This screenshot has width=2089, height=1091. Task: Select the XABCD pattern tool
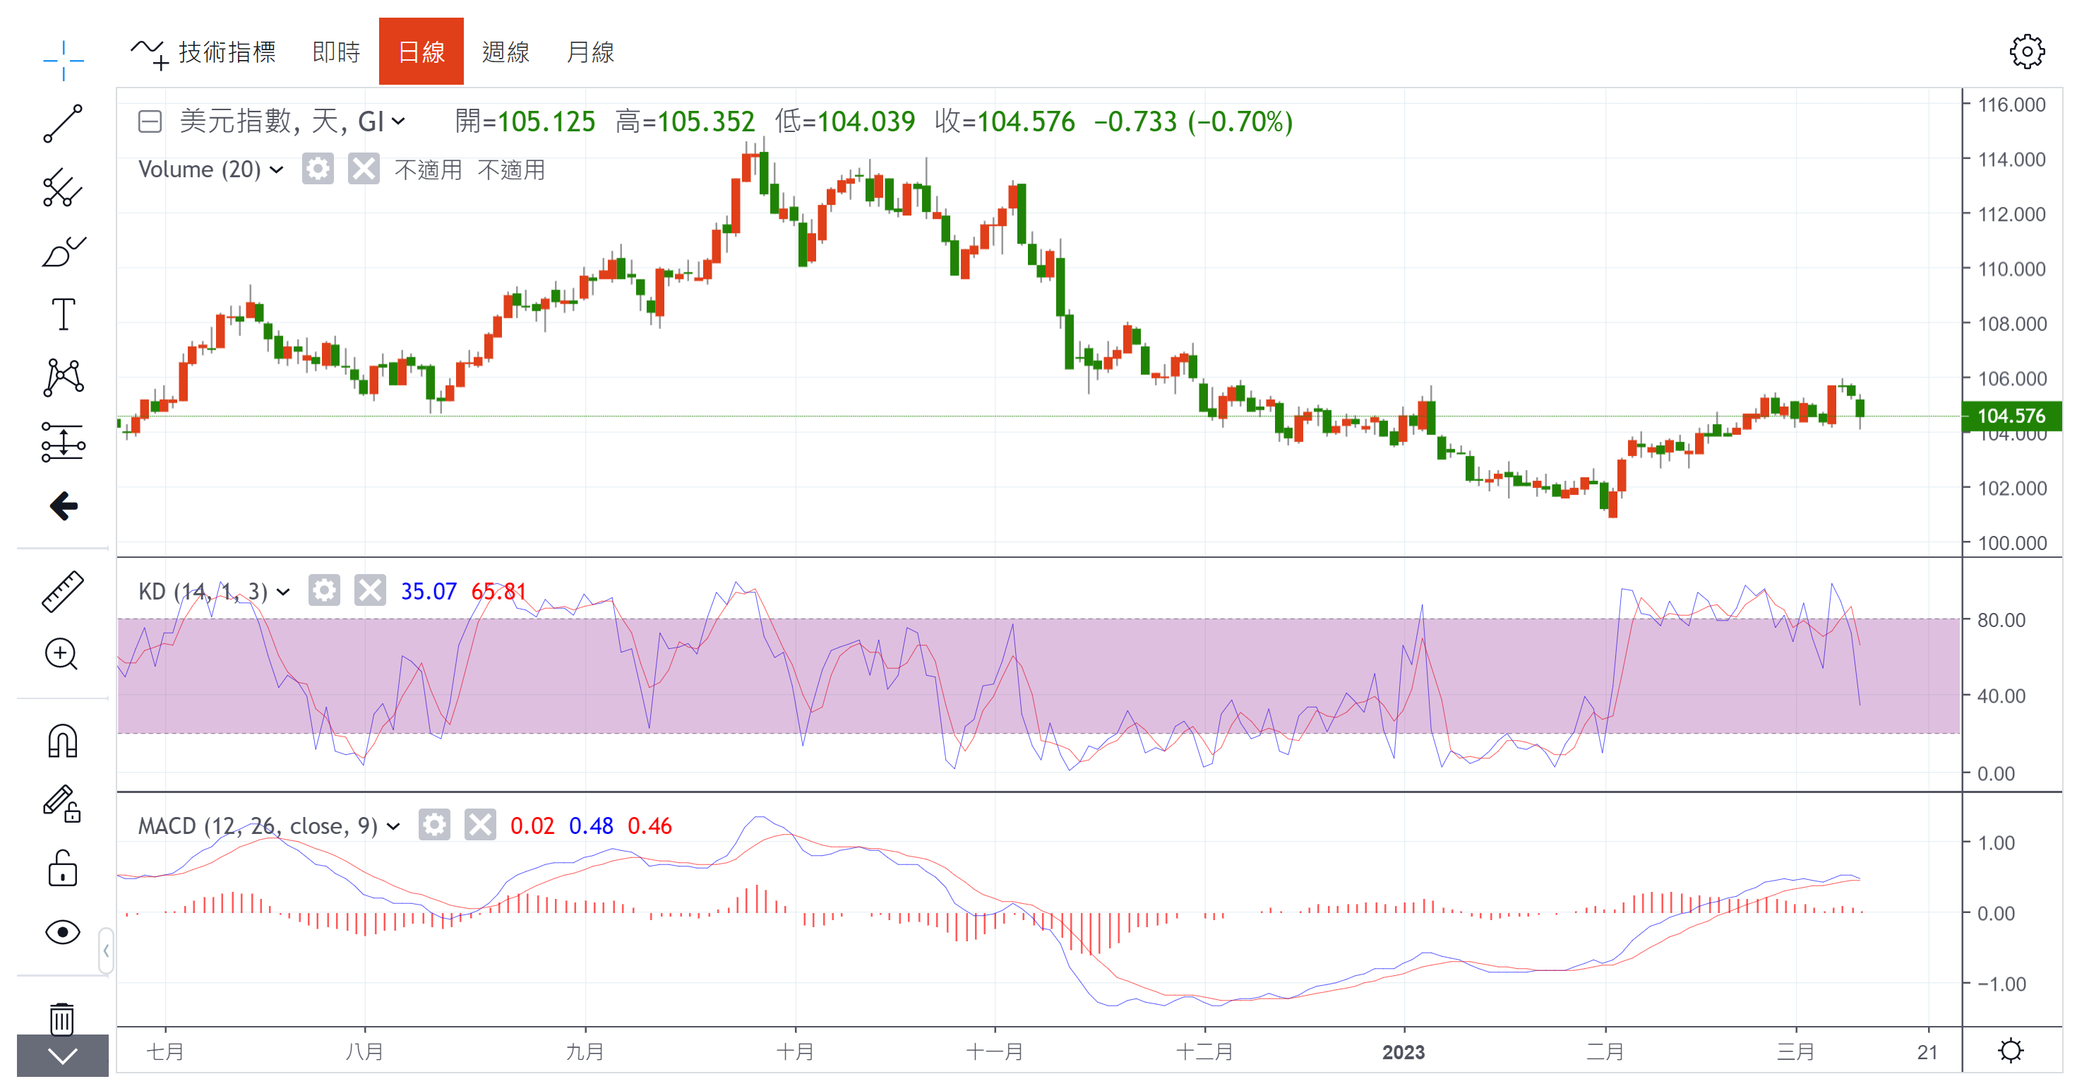tap(62, 377)
